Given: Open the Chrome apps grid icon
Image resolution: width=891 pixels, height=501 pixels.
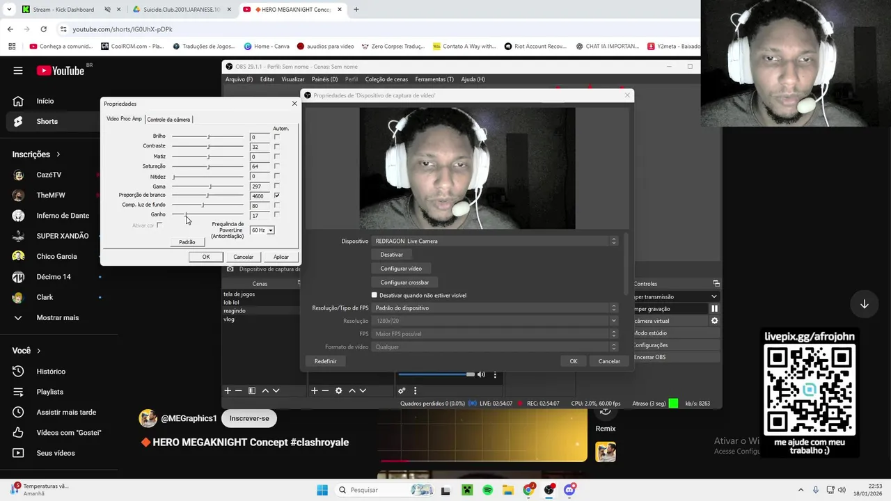Looking at the screenshot, I should (x=12, y=47).
